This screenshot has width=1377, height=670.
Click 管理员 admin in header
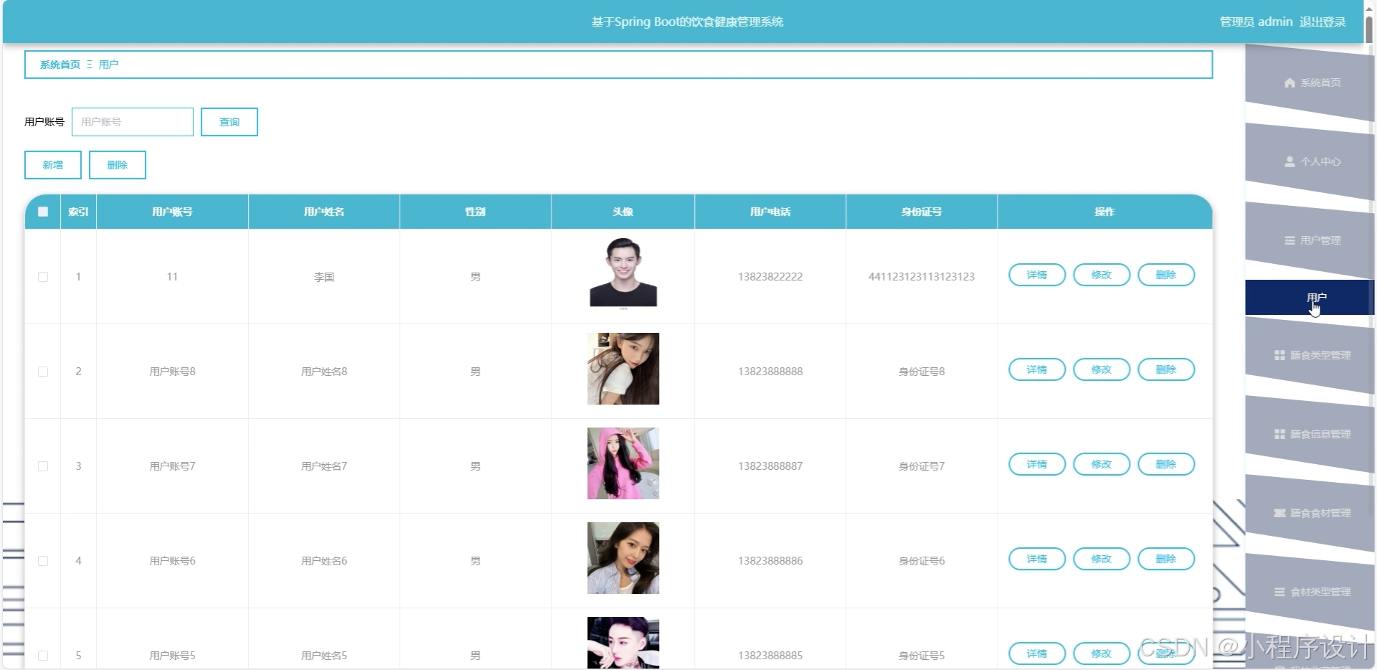tap(1256, 22)
